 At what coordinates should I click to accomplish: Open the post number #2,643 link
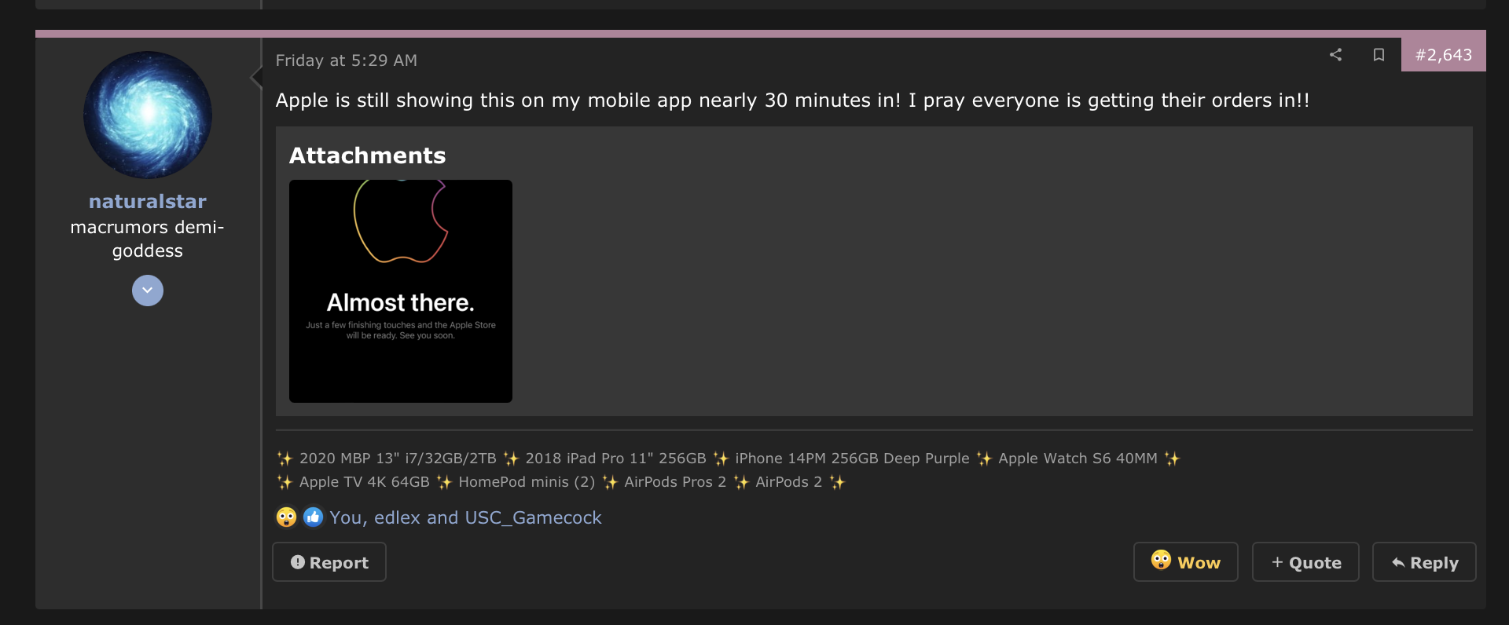tap(1444, 55)
